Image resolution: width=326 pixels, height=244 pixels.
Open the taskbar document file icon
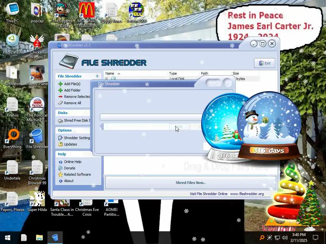point(24,238)
